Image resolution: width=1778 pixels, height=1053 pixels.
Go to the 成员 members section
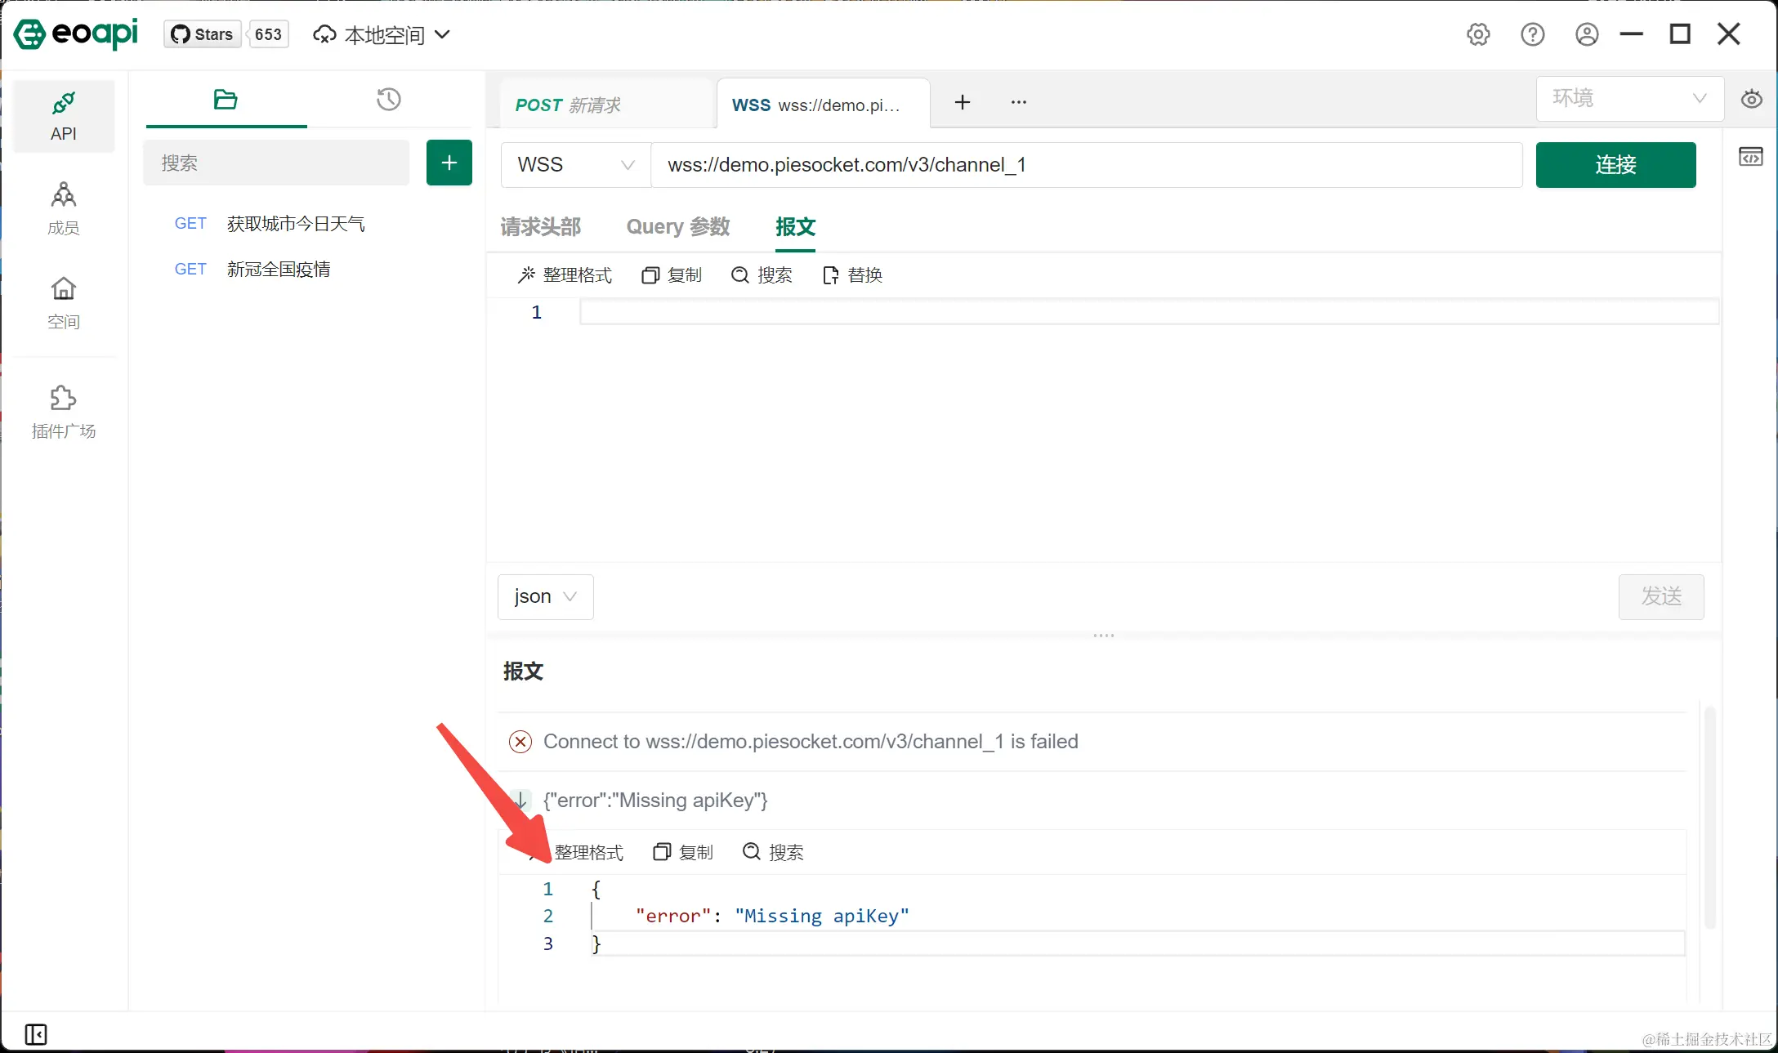coord(64,208)
